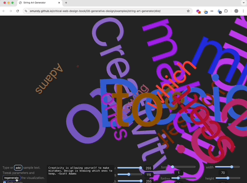This screenshot has width=247, height=183.
Task: Adjust the font++ slider
Action: coord(184,178)
